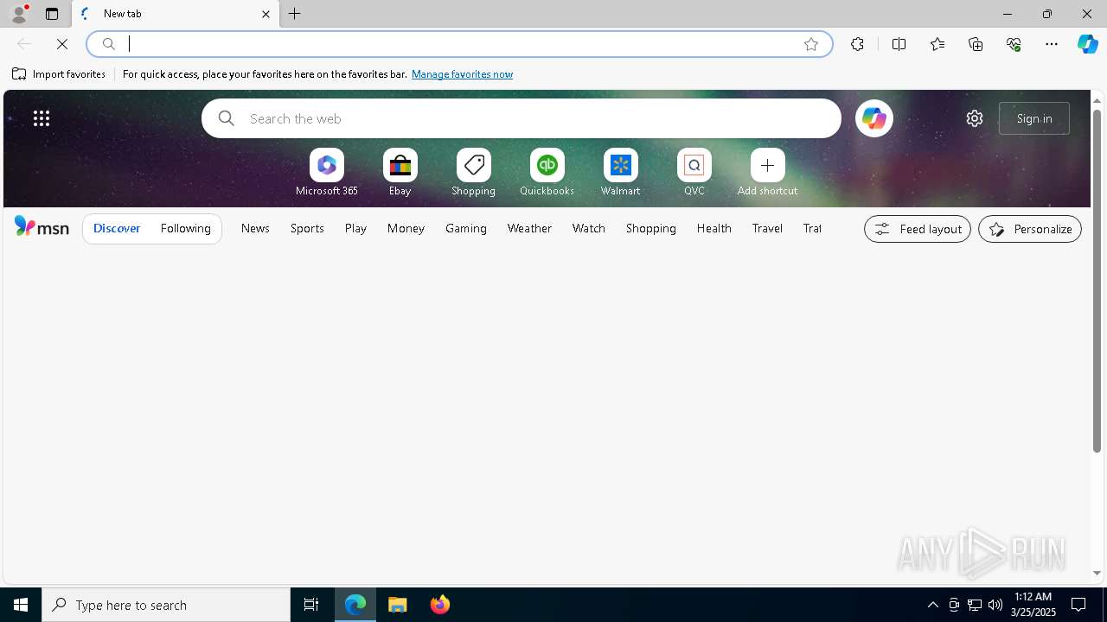Open the Gaming category
Viewport: 1107px width, 622px height.
(x=466, y=228)
